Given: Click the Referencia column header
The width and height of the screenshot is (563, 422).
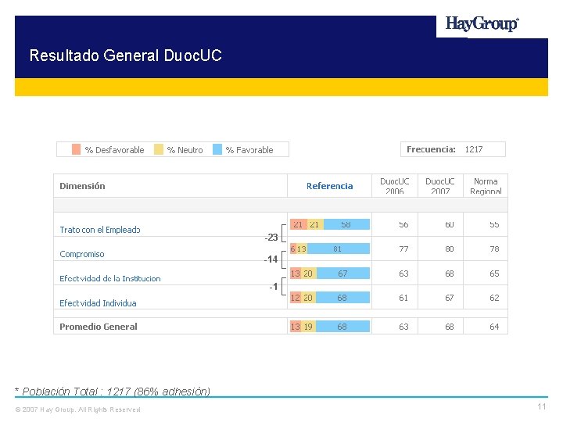Looking at the screenshot, I should tap(330, 186).
